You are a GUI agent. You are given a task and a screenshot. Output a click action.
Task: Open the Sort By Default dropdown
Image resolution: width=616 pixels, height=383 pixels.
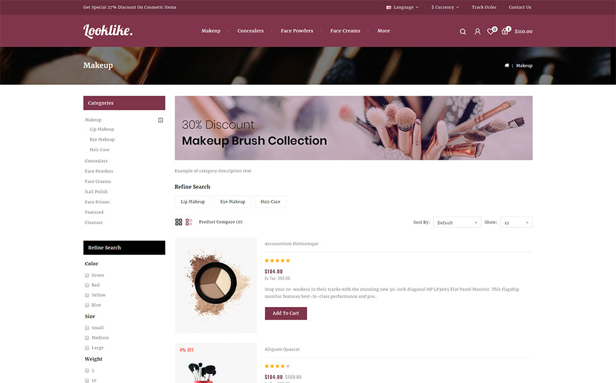point(457,222)
